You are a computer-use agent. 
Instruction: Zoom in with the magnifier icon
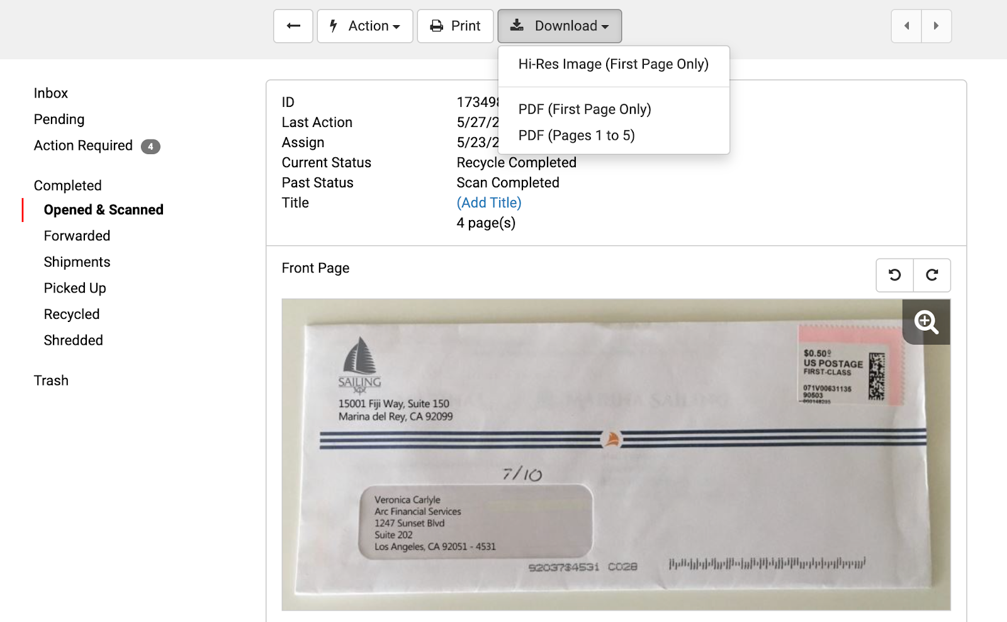[x=926, y=321]
